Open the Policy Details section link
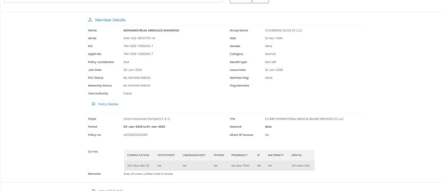This screenshot has height=191, width=442. coord(108,104)
